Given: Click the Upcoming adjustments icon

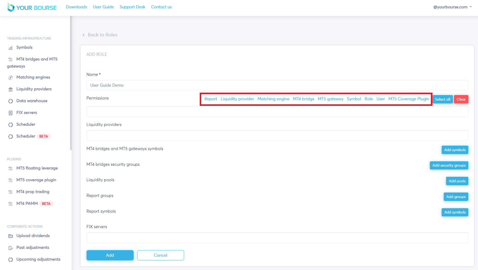Looking at the screenshot, I should 10,260.
